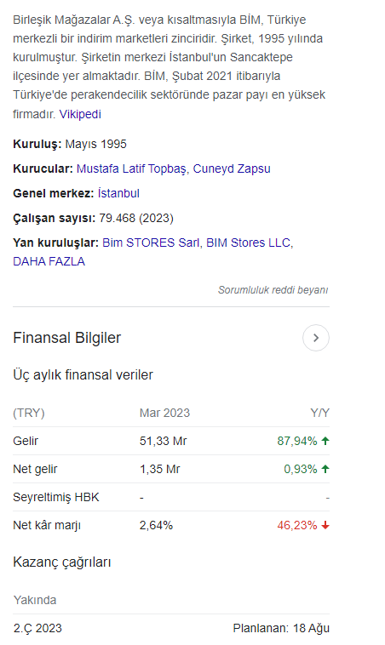Click the Çalışan sayısı value 79.468
The width and height of the screenshot is (385, 645).
(x=117, y=218)
